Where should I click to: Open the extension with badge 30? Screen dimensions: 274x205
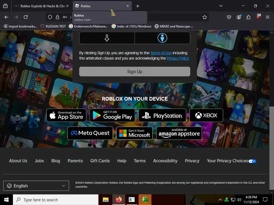pyautogui.click(x=258, y=17)
